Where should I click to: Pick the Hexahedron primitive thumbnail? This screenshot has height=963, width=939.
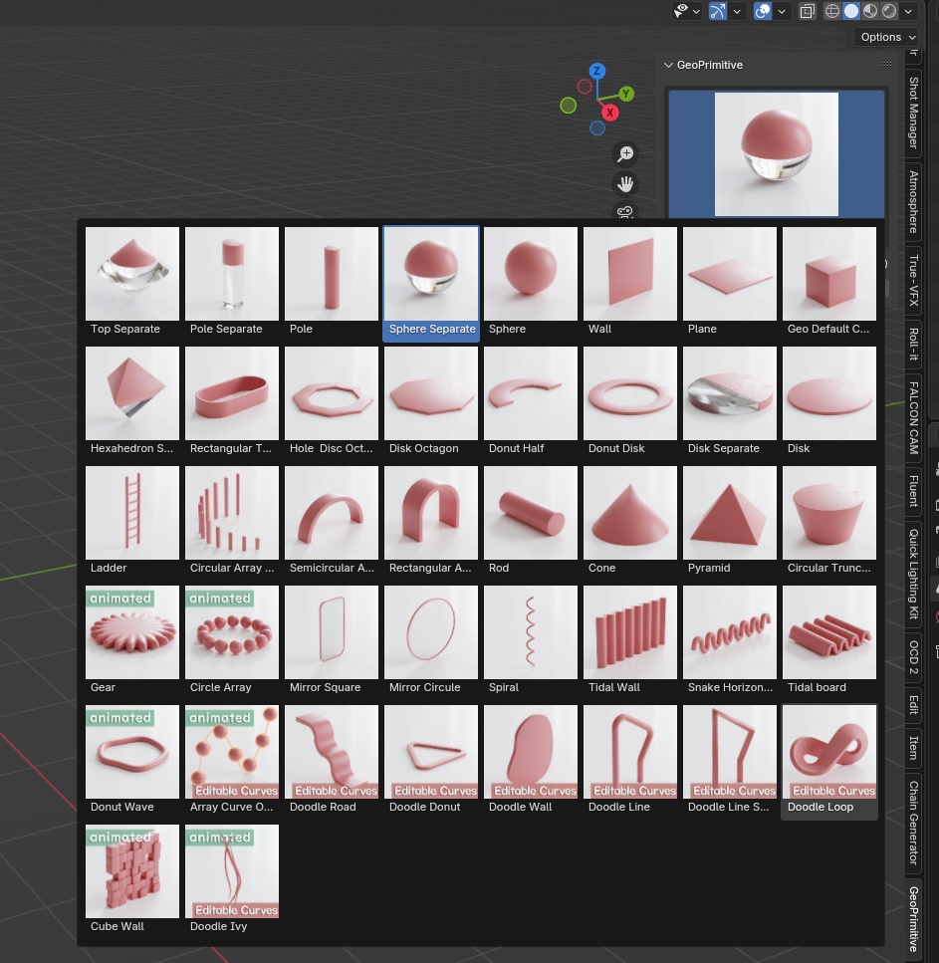pyautogui.click(x=132, y=401)
